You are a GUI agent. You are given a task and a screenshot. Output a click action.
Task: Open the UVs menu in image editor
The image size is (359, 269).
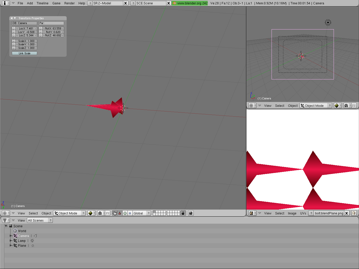[x=303, y=213]
